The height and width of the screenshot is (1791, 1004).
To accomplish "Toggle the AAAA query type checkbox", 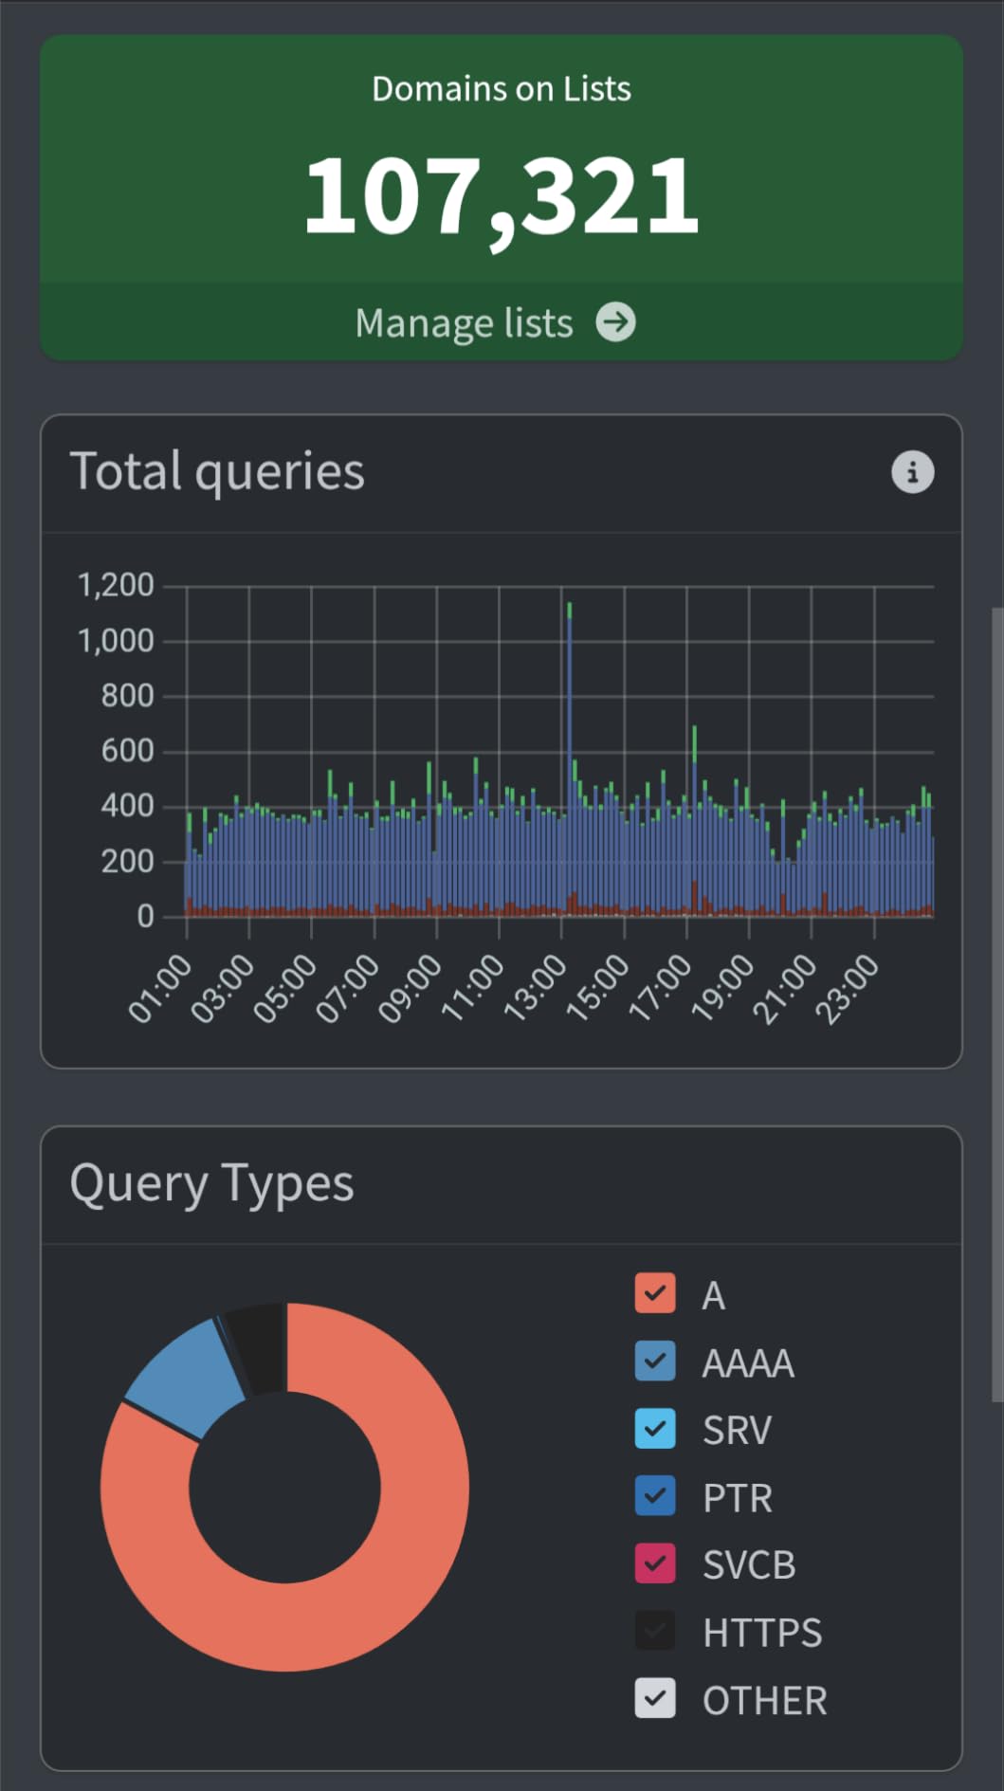I will tap(655, 1362).
